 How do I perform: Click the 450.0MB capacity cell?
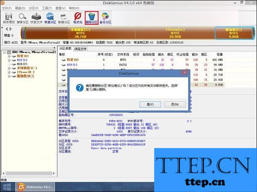[217, 60]
